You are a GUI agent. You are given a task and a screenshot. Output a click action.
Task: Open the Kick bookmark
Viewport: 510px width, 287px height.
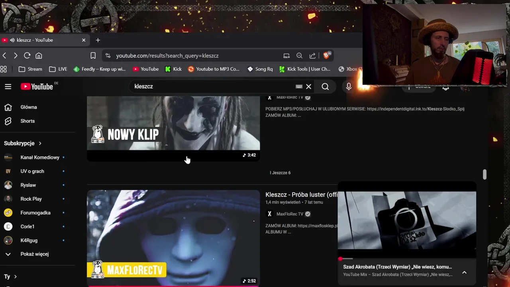tap(173, 69)
